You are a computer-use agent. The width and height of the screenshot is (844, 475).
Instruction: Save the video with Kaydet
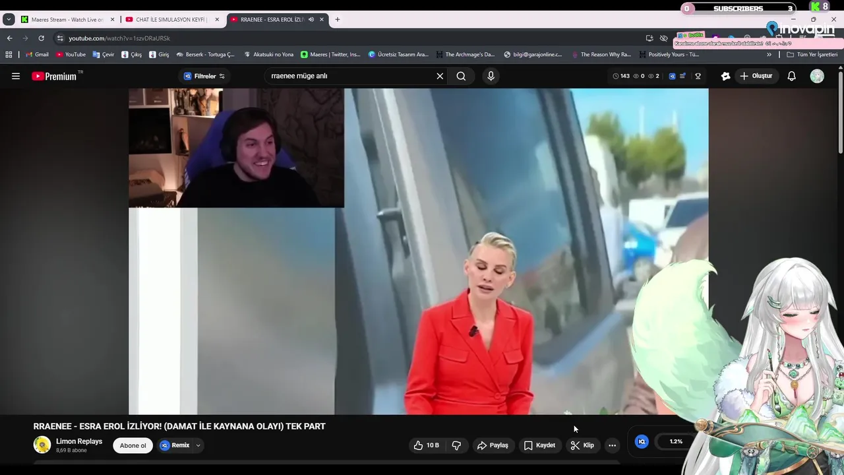click(539, 445)
